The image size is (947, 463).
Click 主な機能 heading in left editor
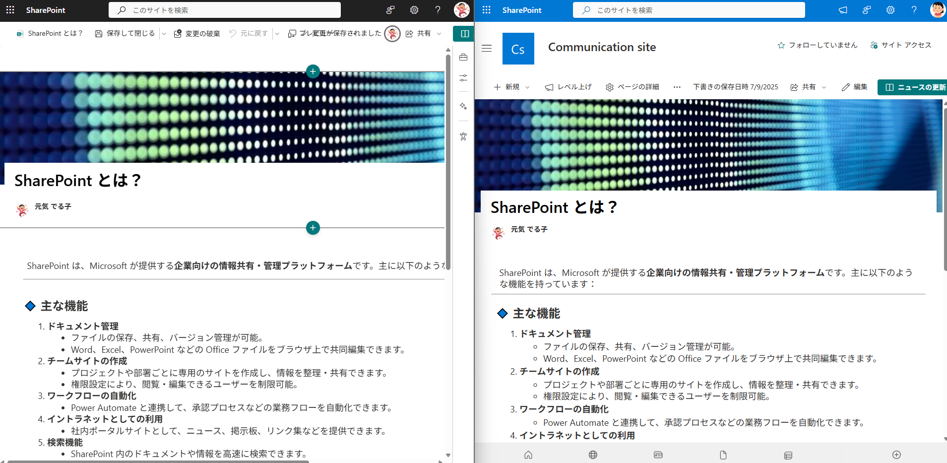pyautogui.click(x=64, y=306)
